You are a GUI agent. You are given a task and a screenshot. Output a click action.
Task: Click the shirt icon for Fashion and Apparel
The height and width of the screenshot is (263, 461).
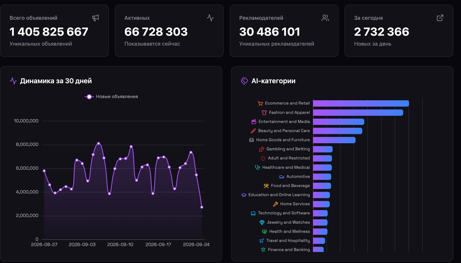click(x=264, y=113)
